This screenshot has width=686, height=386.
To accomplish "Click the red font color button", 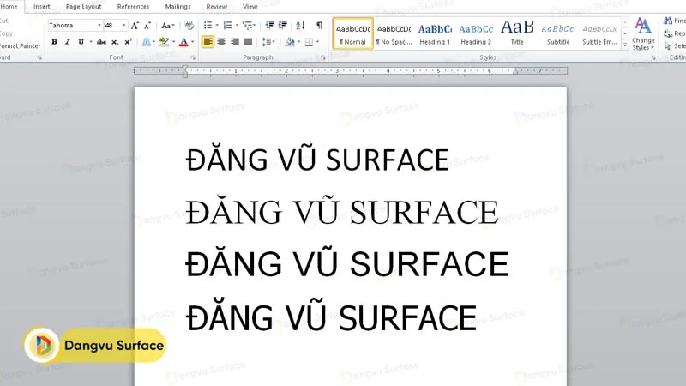I will click(184, 41).
